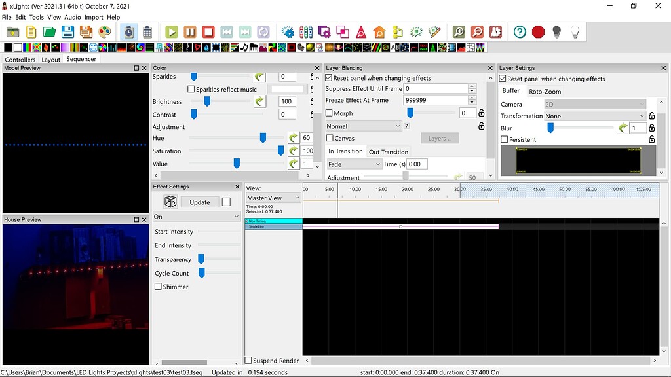Click the green Play button in toolbar
This screenshot has height=377, width=671.
172,31
